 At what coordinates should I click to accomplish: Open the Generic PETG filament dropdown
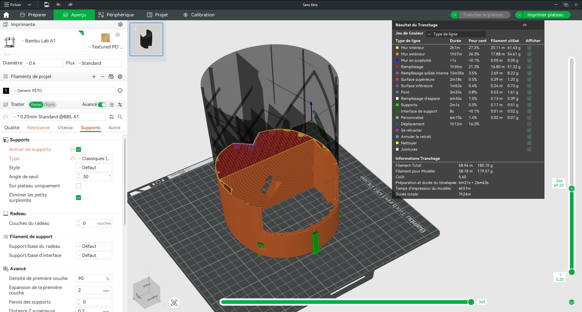click(x=63, y=90)
